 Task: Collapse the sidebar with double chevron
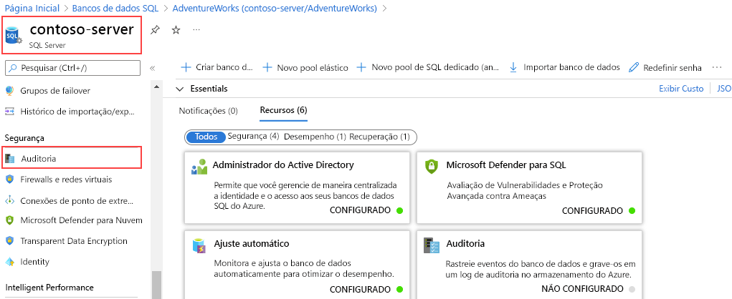tap(152, 69)
